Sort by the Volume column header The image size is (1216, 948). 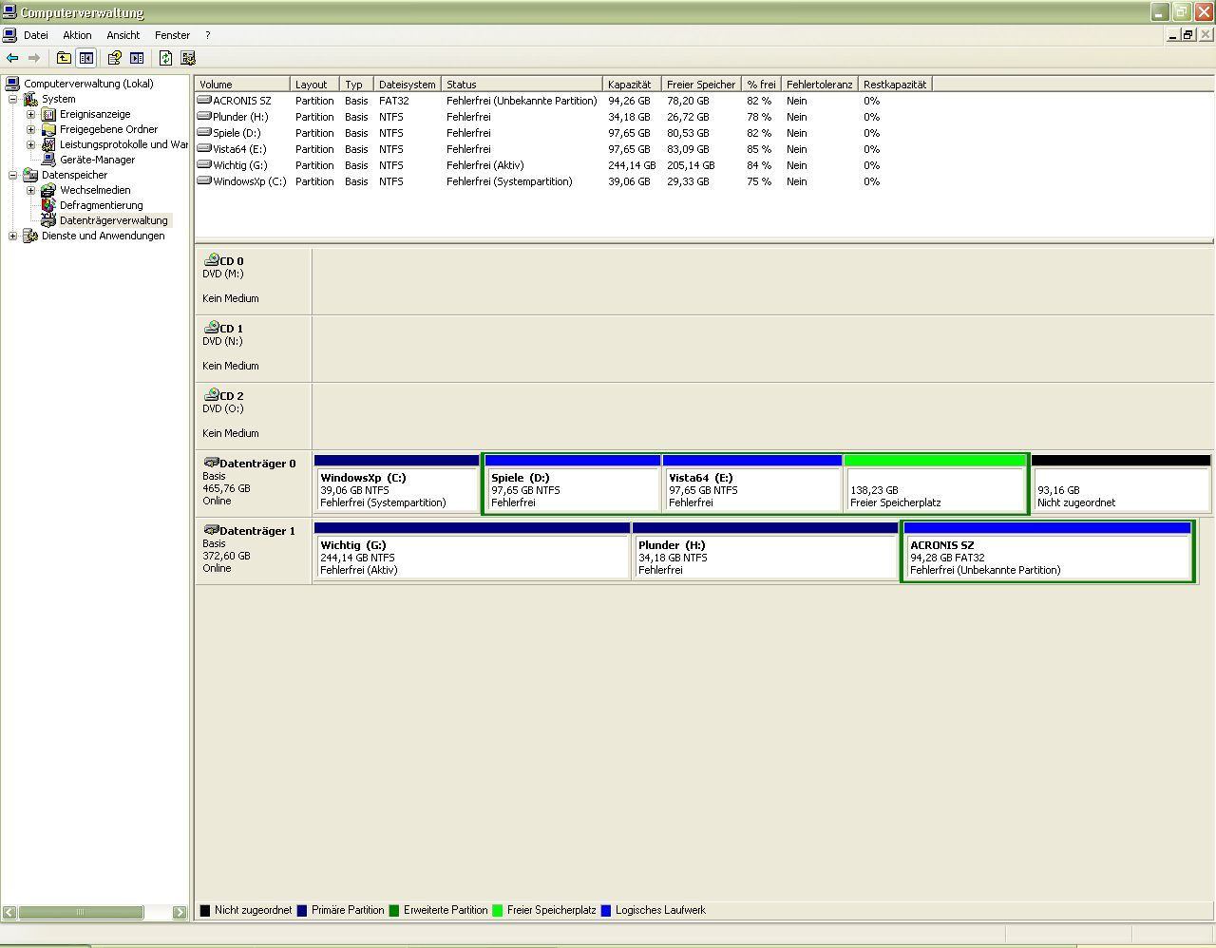[x=242, y=85]
